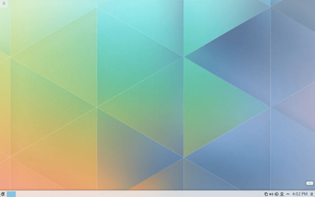Click the empty desktop wallpaper center
The image size is (315, 197).
157,94
